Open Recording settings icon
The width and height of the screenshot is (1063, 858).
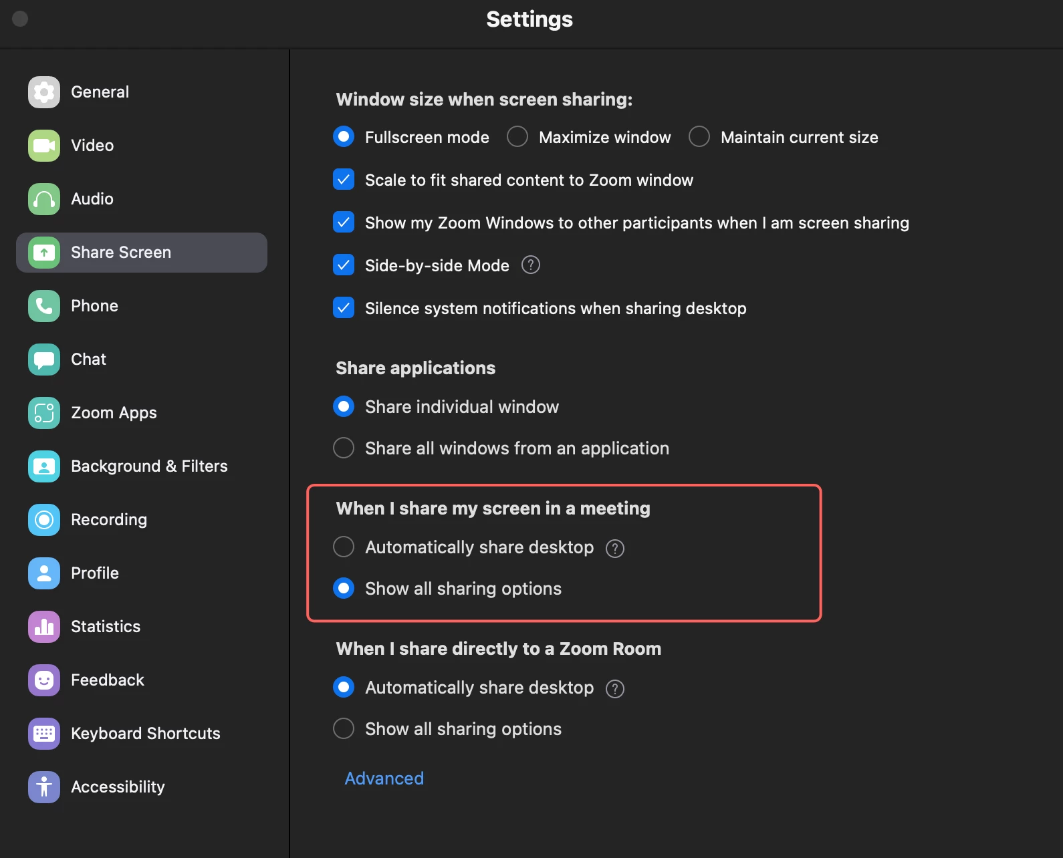point(44,520)
